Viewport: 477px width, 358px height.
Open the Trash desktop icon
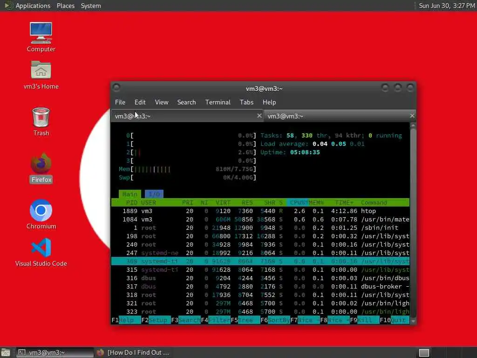[41, 122]
